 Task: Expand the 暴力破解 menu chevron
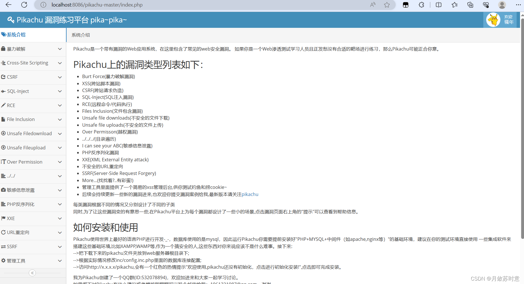60,49
